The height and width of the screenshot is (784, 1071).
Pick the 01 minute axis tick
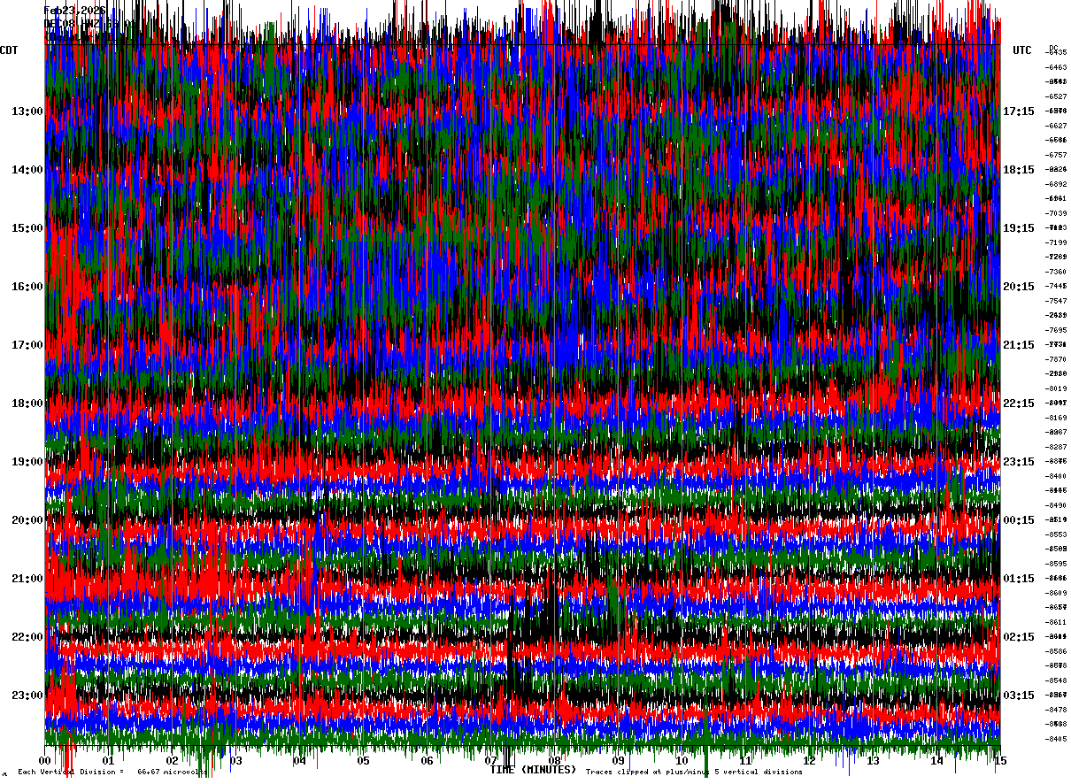(109, 761)
